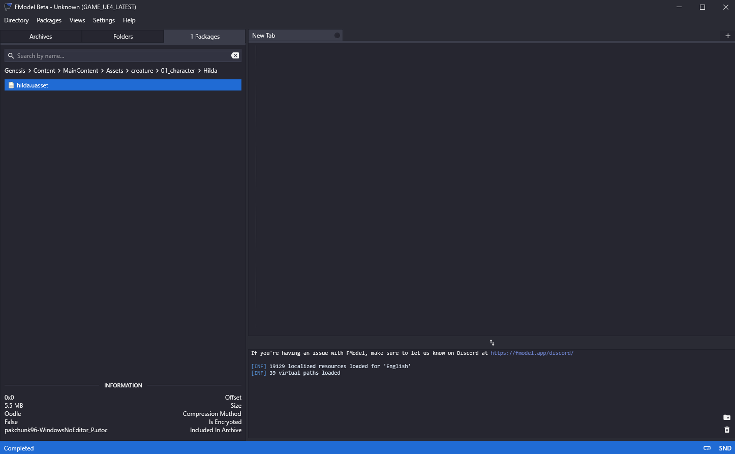Image resolution: width=735 pixels, height=454 pixels.
Task: Click the False encryption value
Action: click(x=11, y=422)
